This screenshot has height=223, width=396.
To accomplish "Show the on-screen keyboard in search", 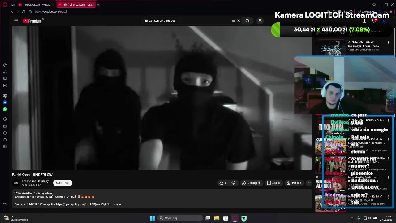I will (234, 21).
